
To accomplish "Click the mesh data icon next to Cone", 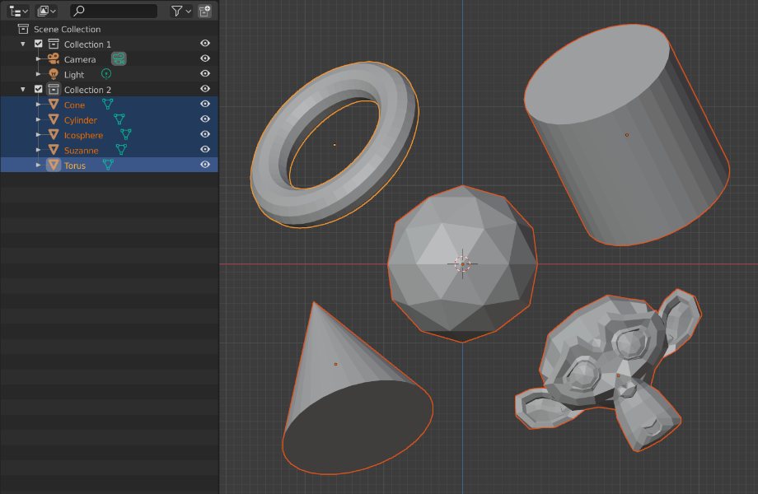I will (107, 105).
